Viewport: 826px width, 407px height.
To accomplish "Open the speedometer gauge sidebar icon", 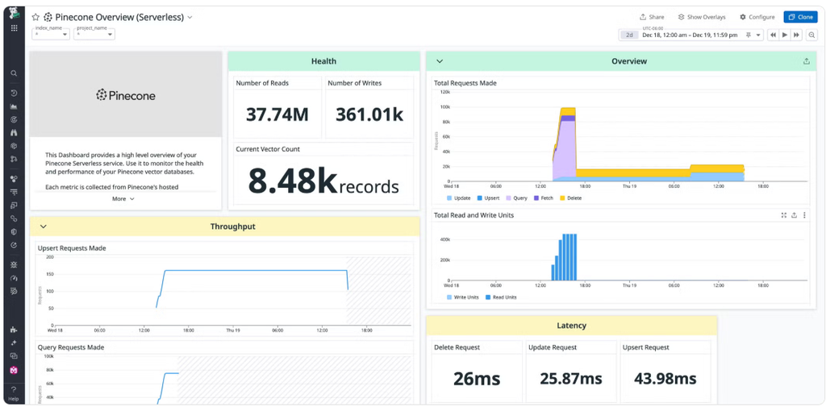I will point(15,278).
